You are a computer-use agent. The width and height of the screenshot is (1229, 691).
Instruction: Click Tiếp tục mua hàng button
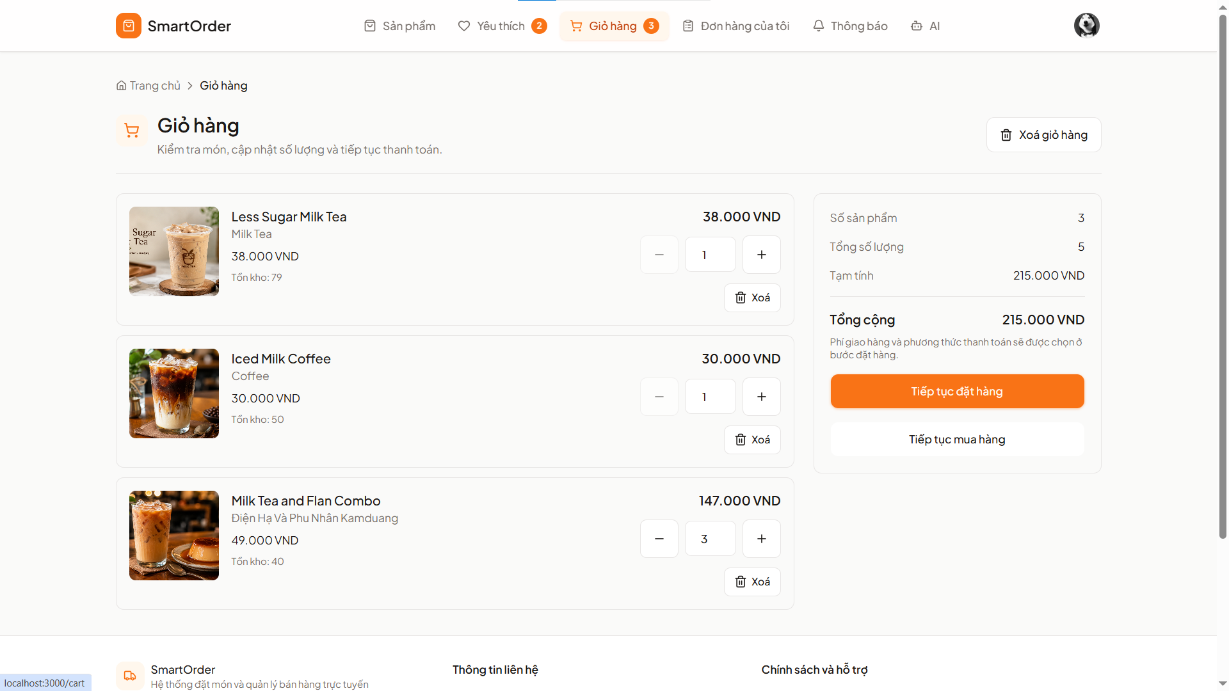(x=957, y=440)
